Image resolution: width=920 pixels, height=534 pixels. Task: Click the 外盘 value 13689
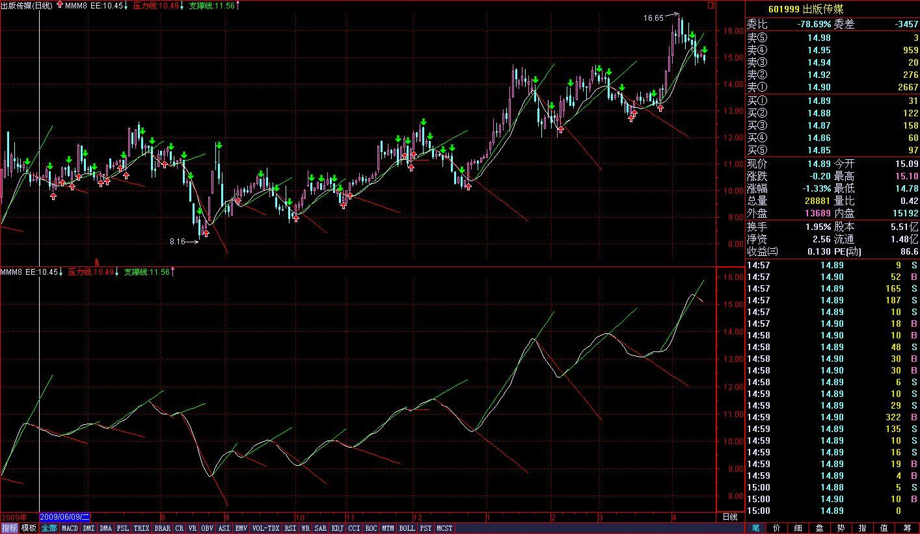(x=819, y=213)
